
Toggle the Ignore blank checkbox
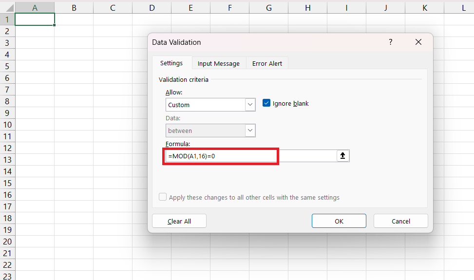[x=266, y=103]
